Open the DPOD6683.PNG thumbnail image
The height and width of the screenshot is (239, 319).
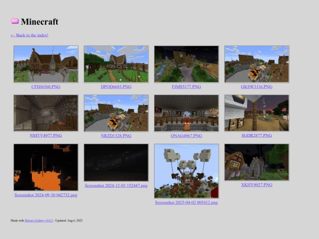(116, 64)
